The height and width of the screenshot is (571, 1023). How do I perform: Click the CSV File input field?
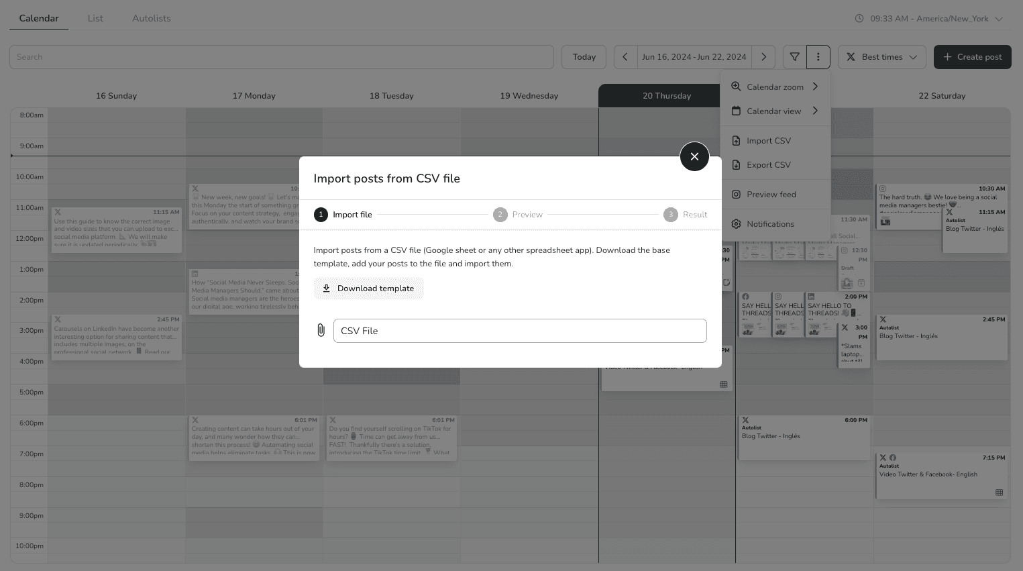(x=520, y=331)
